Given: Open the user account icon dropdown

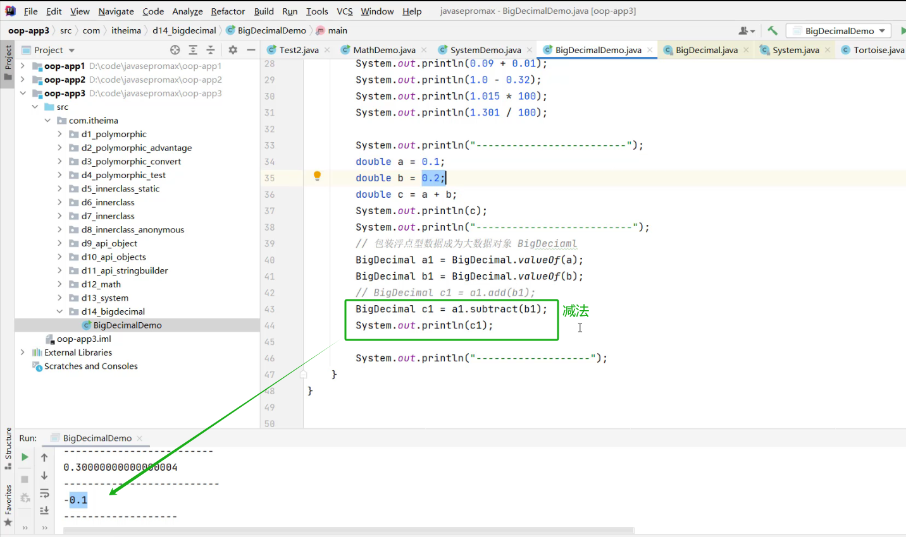Looking at the screenshot, I should 747,30.
